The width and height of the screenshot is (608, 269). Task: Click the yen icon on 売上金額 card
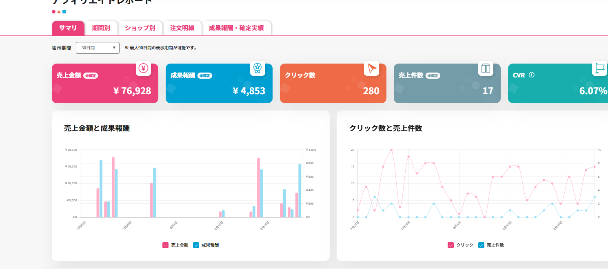(143, 68)
